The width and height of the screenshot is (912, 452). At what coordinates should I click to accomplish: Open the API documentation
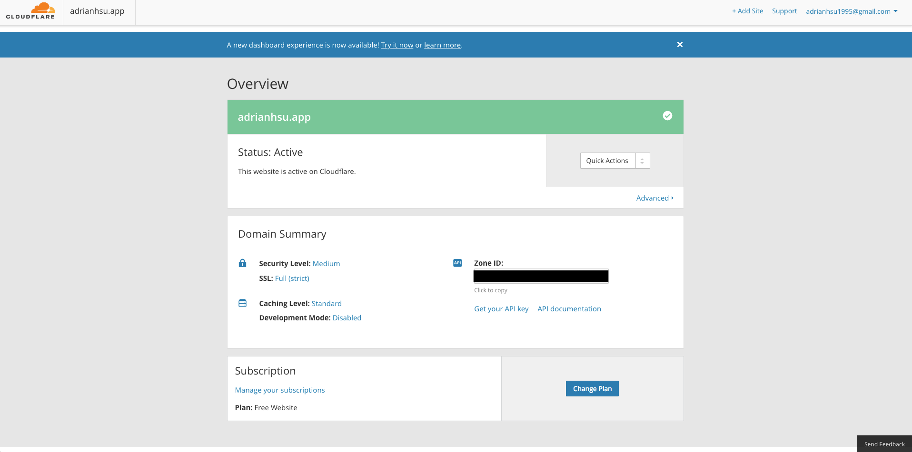[x=569, y=308]
